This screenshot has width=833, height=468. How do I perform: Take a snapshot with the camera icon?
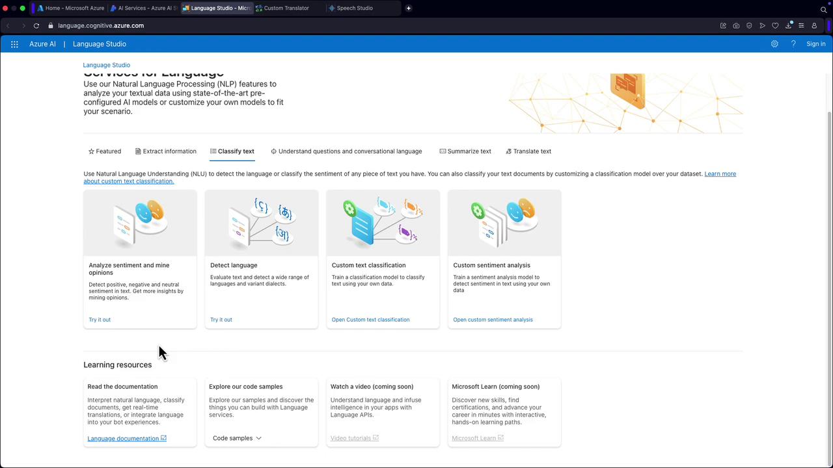(736, 26)
